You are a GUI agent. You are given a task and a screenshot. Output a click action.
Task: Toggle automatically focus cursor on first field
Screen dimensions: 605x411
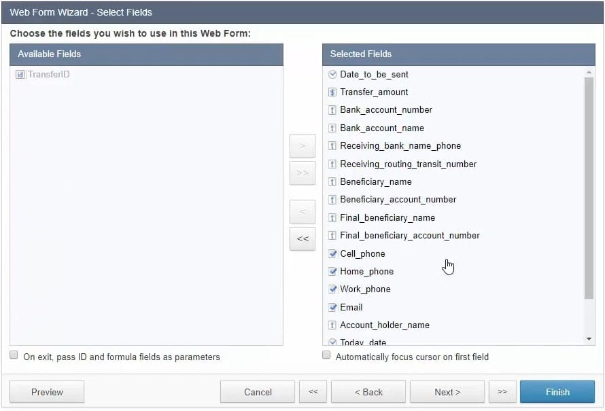(326, 355)
